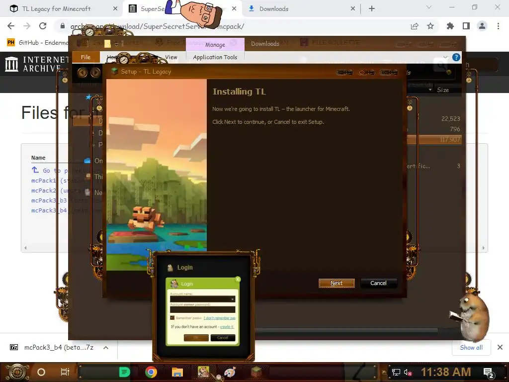Click the 11:38 AM taskbar clock
The image size is (509, 382).
(x=446, y=372)
